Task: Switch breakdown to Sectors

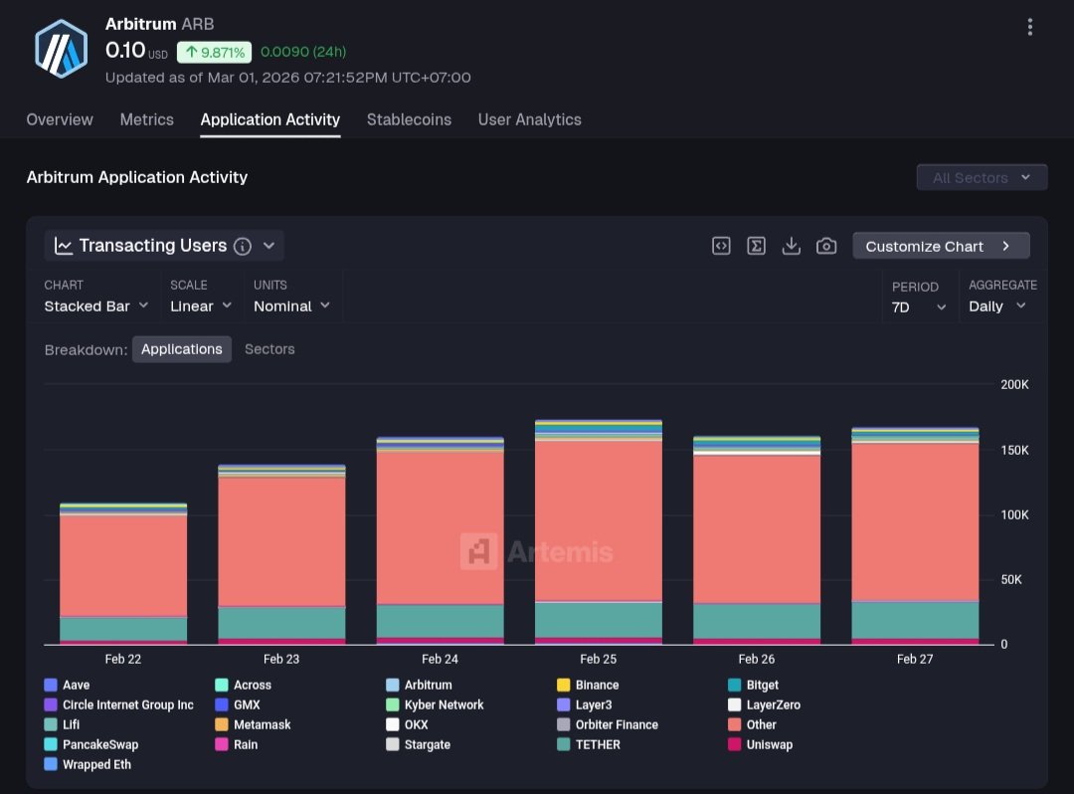Action: coord(269,349)
